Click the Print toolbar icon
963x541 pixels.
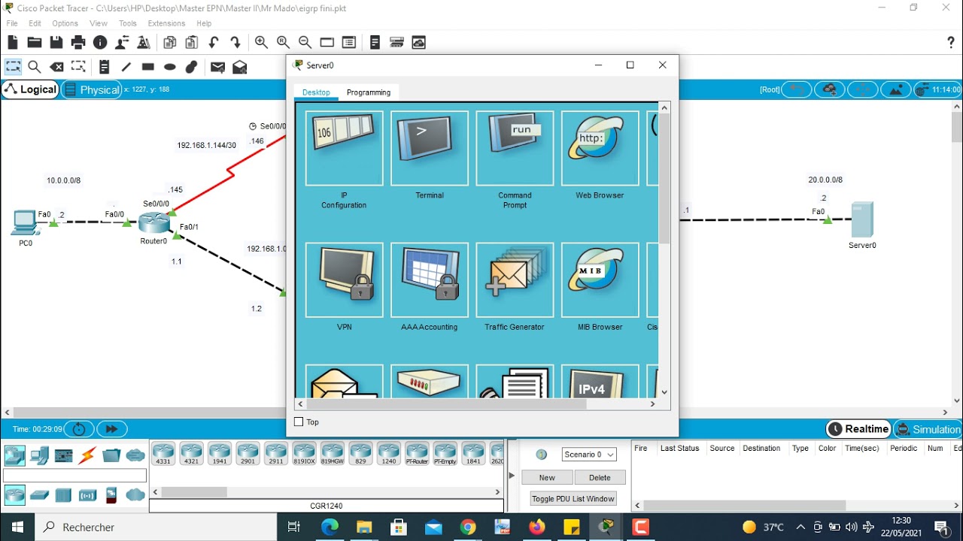point(77,43)
